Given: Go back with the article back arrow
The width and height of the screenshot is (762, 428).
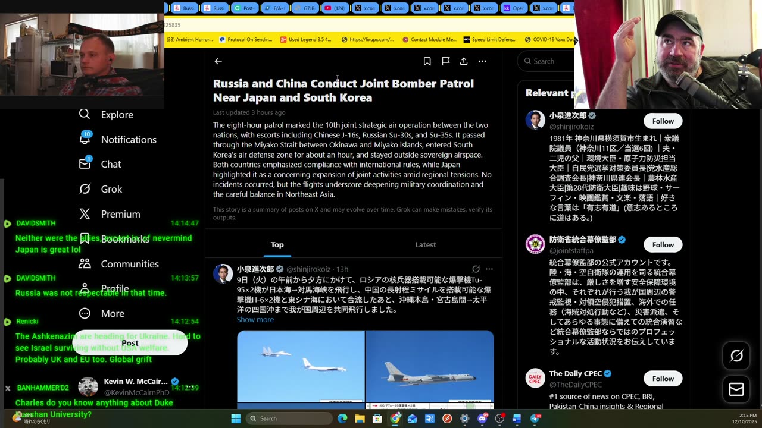Looking at the screenshot, I should tap(218, 61).
